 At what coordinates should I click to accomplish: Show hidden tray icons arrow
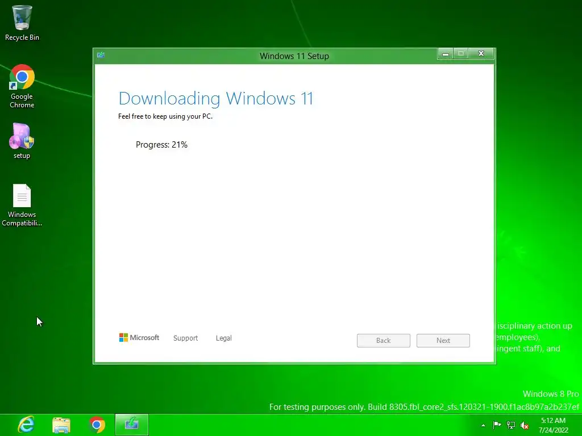click(483, 425)
